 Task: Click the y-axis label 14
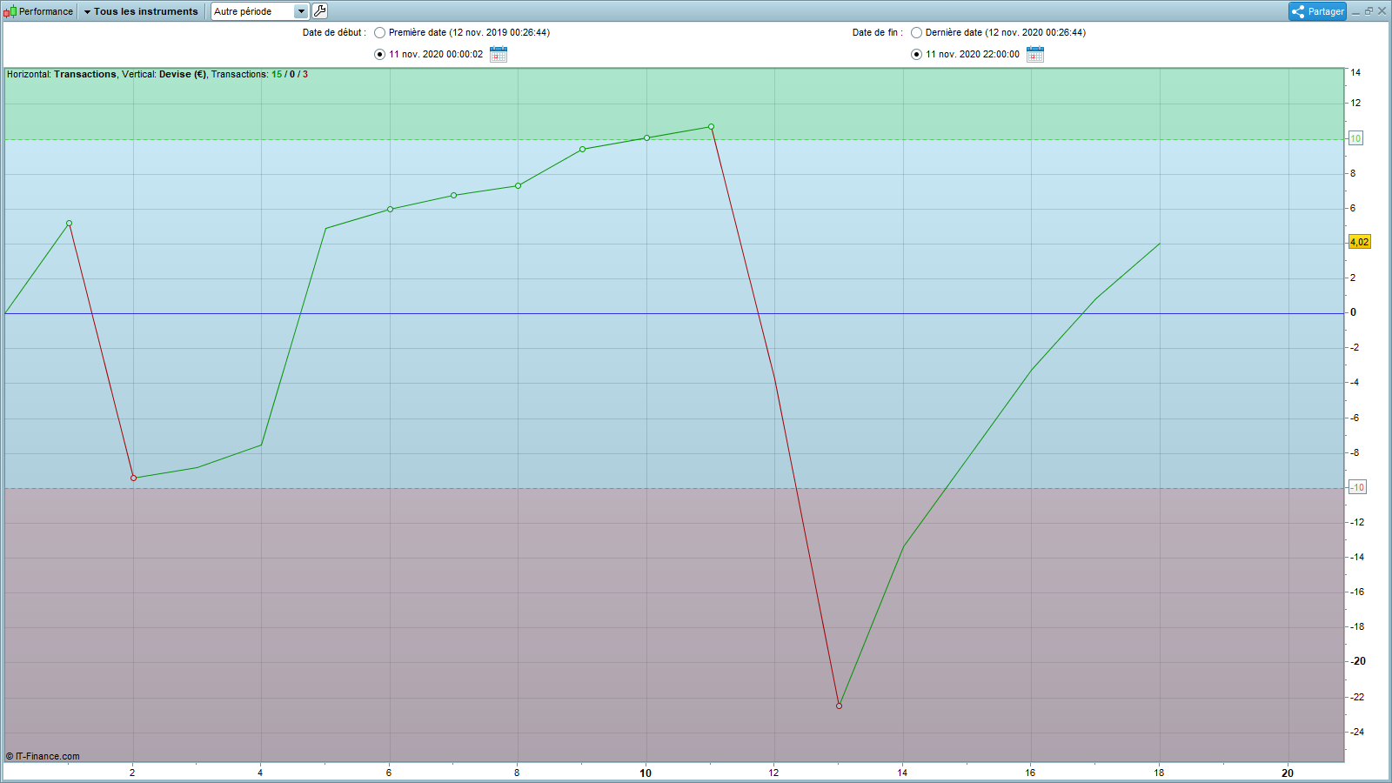(1355, 73)
